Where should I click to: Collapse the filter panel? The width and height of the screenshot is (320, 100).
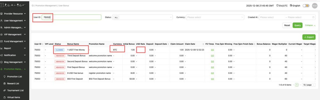coord(310,25)
